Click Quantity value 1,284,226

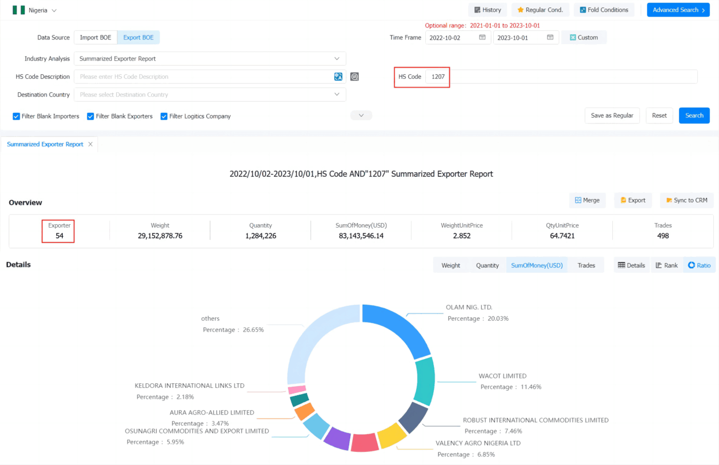(261, 236)
